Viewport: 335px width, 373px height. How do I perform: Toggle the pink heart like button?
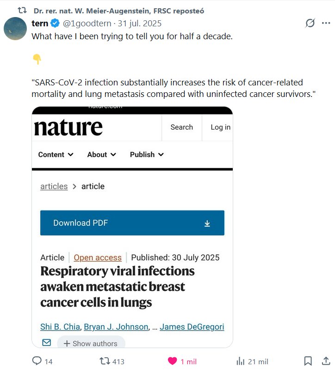click(172, 361)
